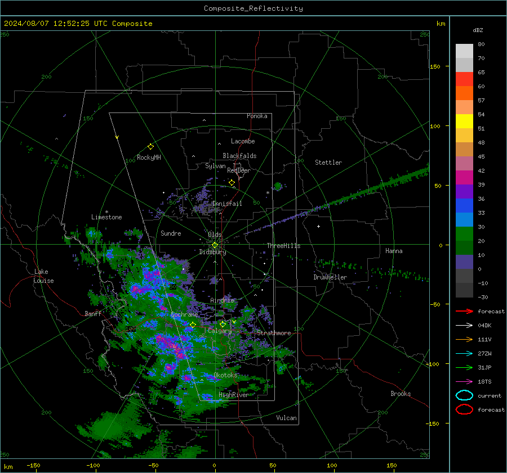Click the Lacombe city label
Viewport: 507px width, 473px height.
point(243,141)
